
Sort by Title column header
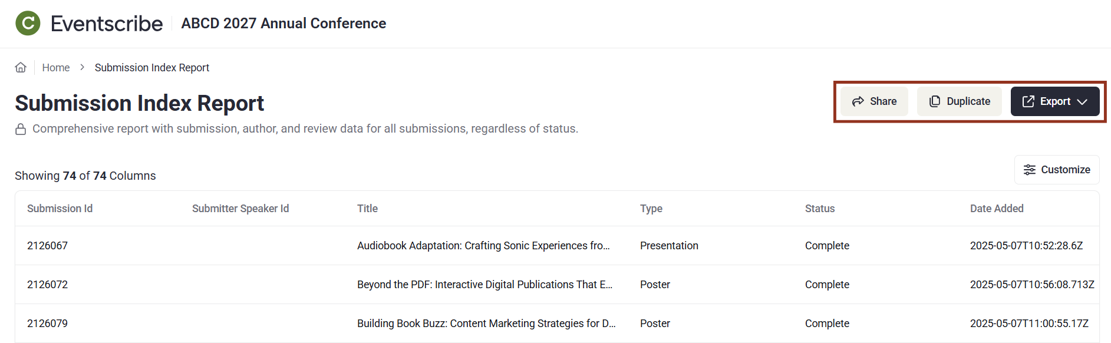click(x=367, y=209)
